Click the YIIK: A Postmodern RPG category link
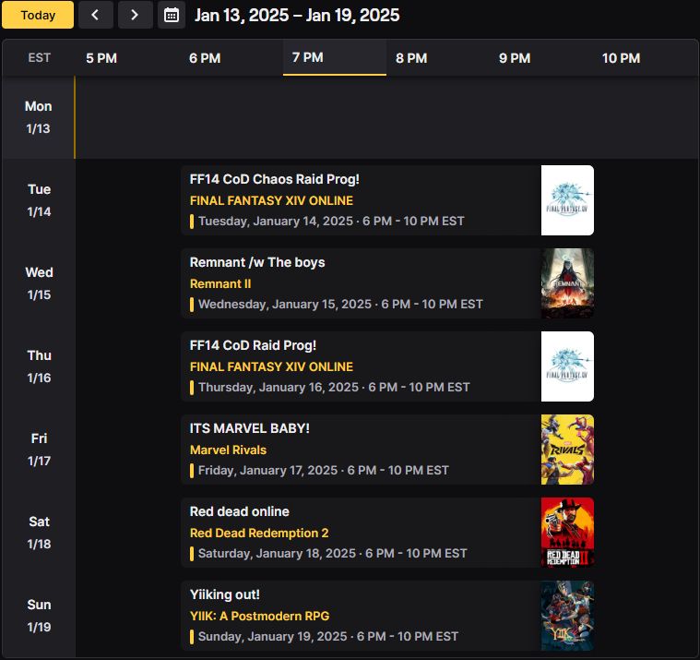 [x=259, y=617]
